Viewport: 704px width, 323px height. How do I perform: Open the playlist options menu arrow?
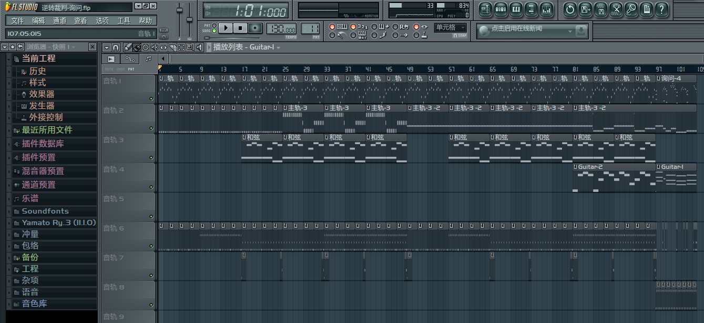[x=107, y=47]
